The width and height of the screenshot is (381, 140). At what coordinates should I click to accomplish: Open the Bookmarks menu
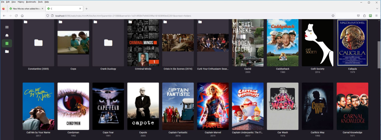coord(31,2)
